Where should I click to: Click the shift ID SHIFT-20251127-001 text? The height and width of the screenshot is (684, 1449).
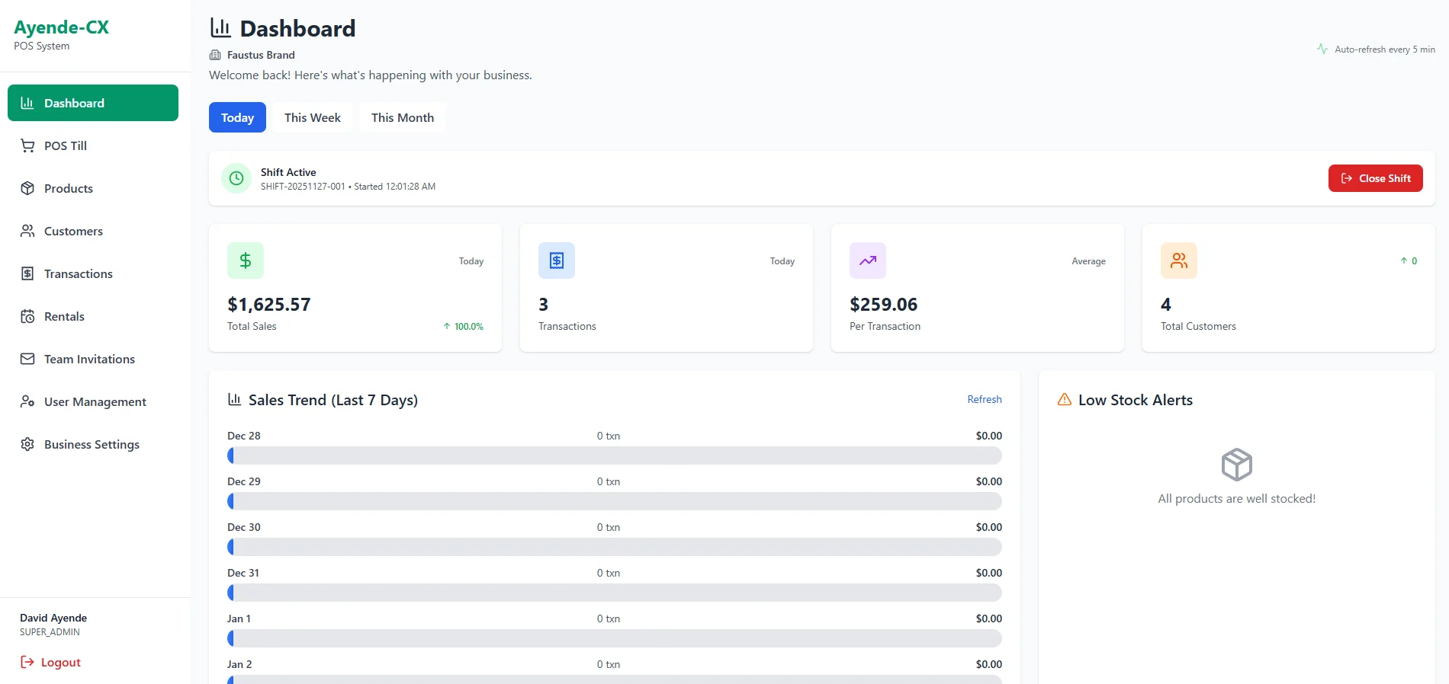click(x=303, y=187)
